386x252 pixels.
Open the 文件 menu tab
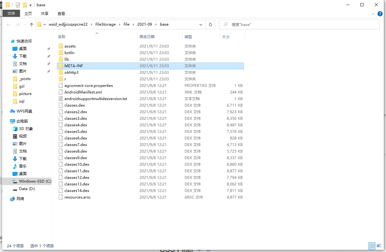tap(11, 13)
